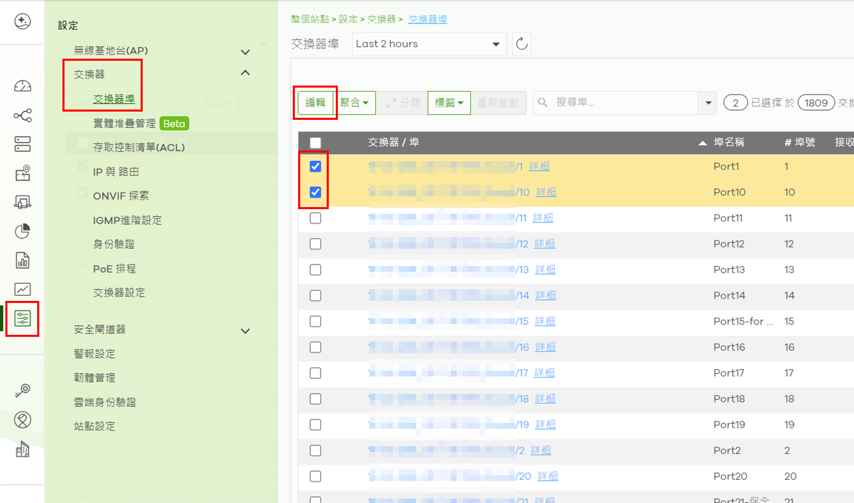
Task: Toggle the select-all header checkbox
Action: click(x=315, y=143)
